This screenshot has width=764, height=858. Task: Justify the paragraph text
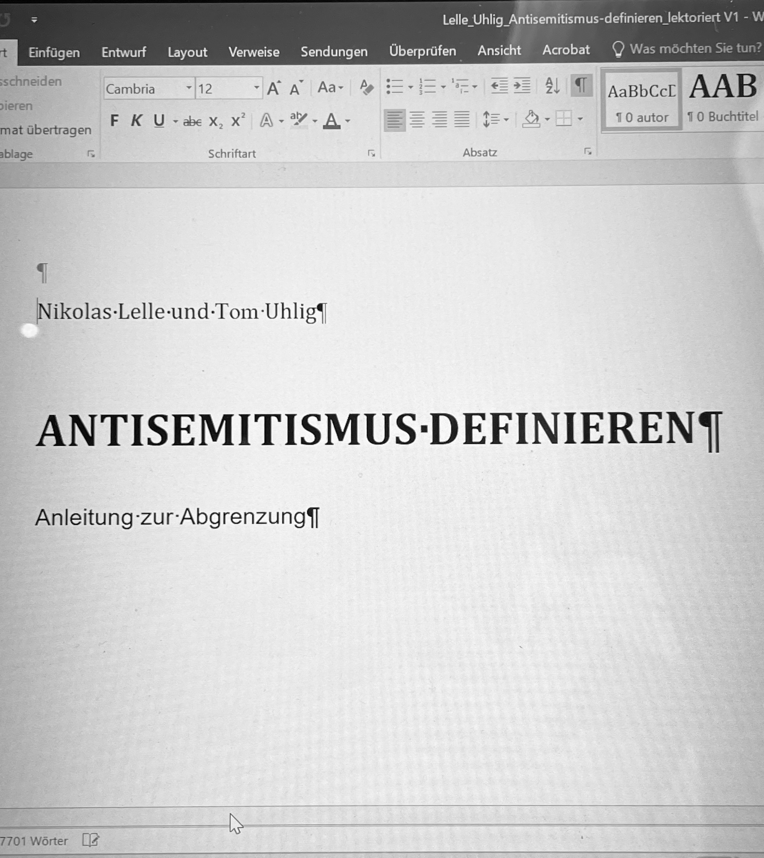tap(462, 119)
